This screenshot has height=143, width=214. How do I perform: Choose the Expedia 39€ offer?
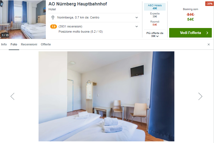point(155,15)
